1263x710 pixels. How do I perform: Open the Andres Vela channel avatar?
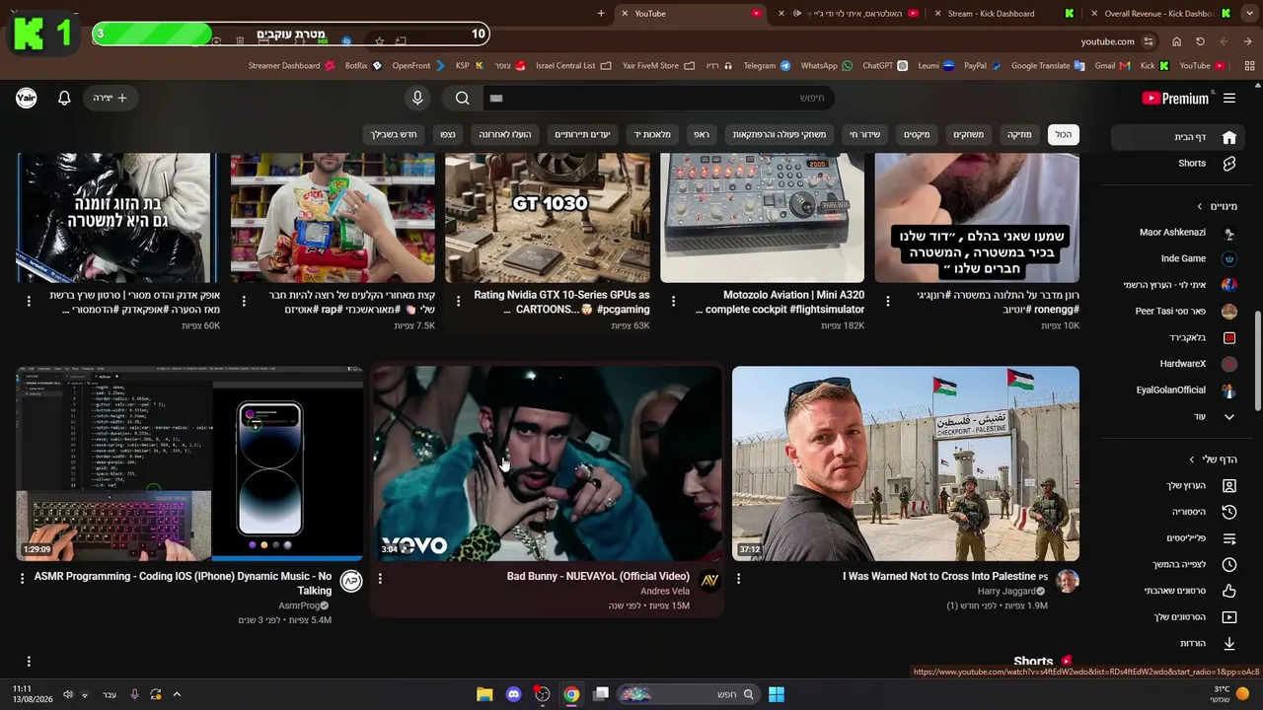coord(709,581)
